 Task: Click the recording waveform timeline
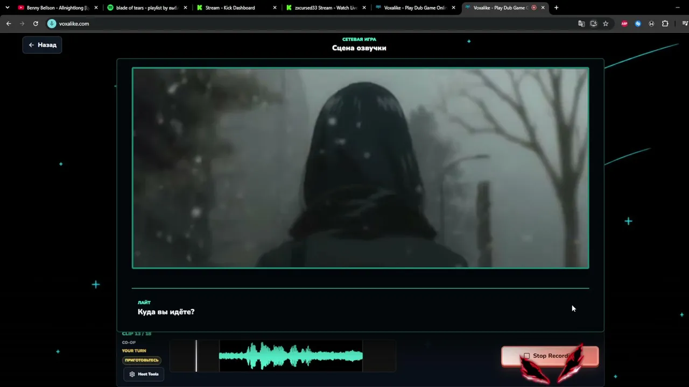point(283,356)
